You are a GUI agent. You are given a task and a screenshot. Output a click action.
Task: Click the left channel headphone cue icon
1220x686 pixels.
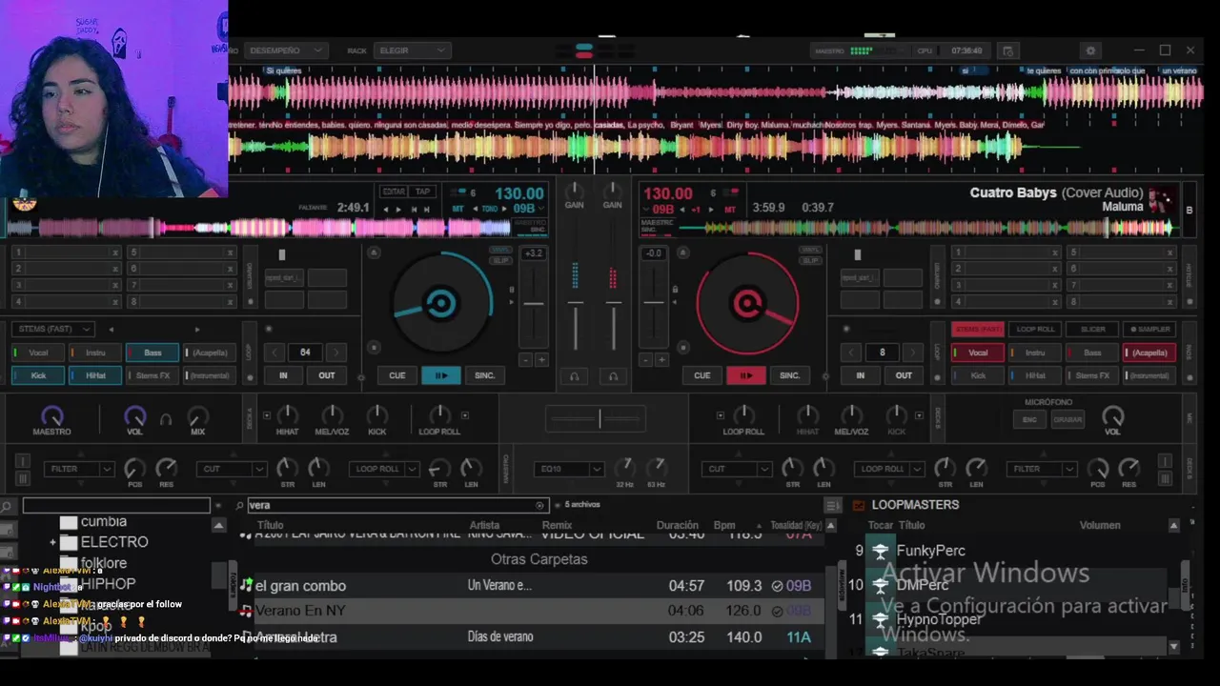click(x=575, y=376)
